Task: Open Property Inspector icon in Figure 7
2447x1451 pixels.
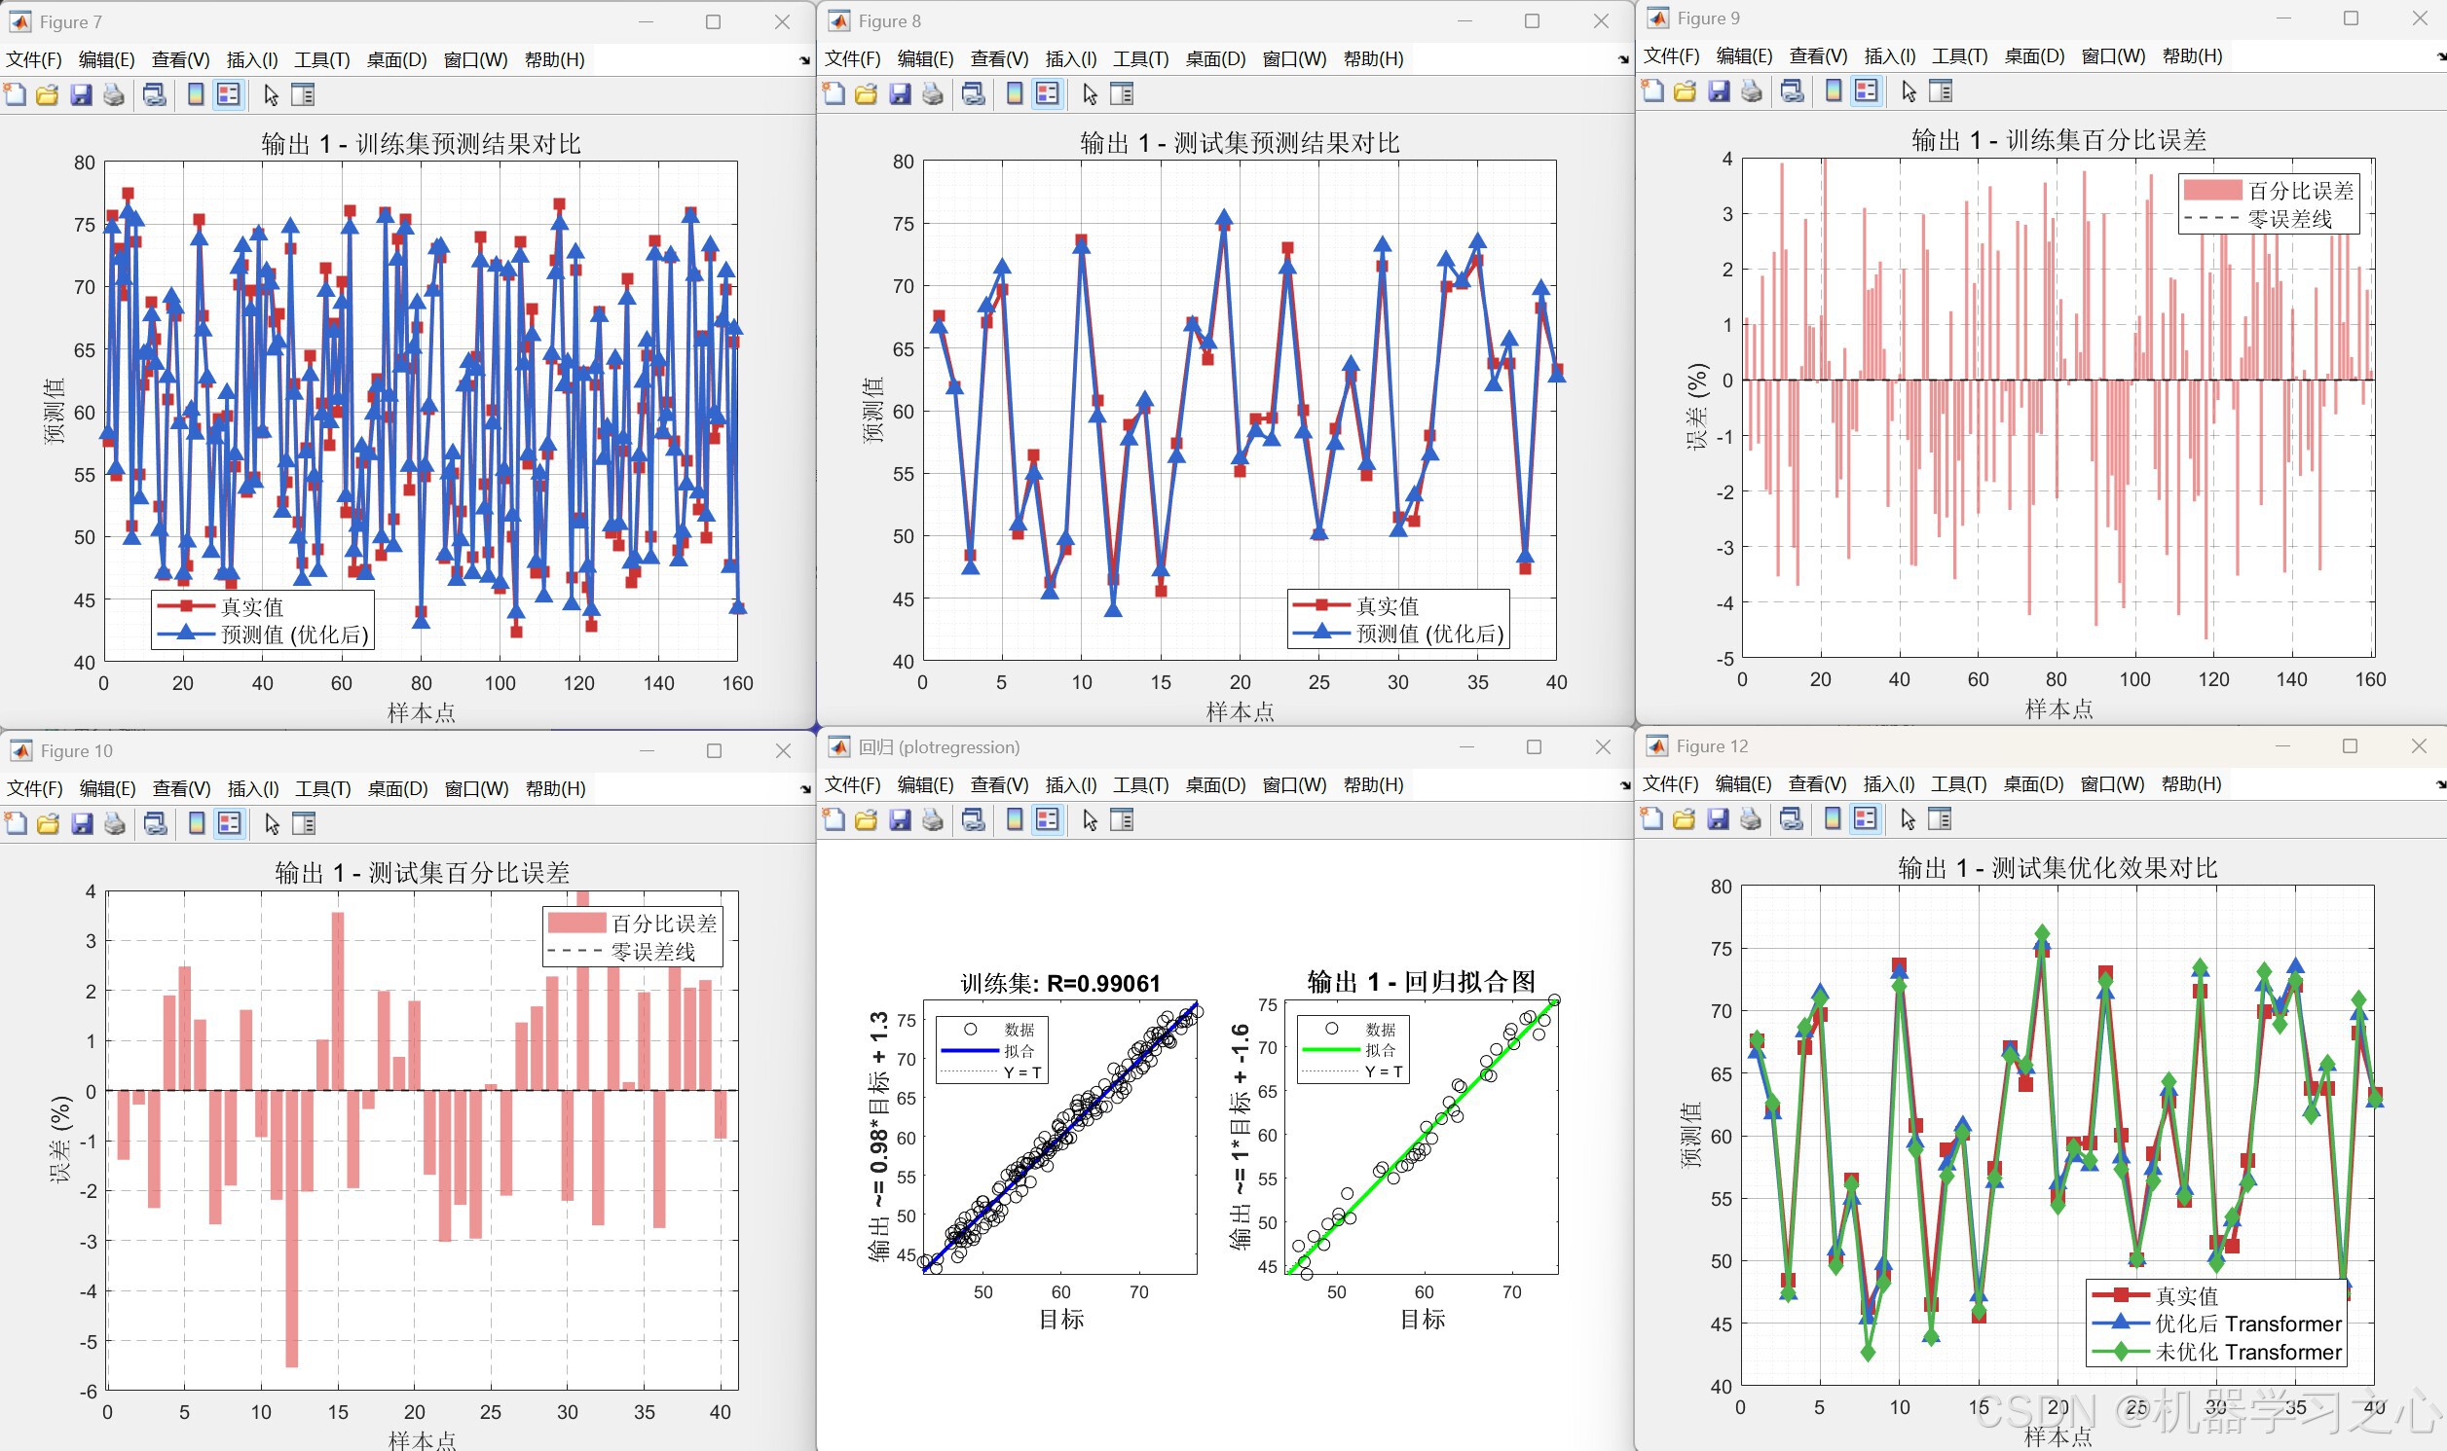Action: pos(303,94)
